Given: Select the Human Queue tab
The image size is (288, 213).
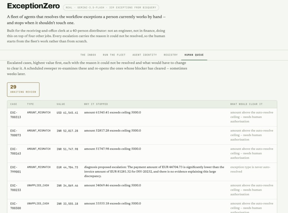Looking at the screenshot, I should [x=194, y=55].
